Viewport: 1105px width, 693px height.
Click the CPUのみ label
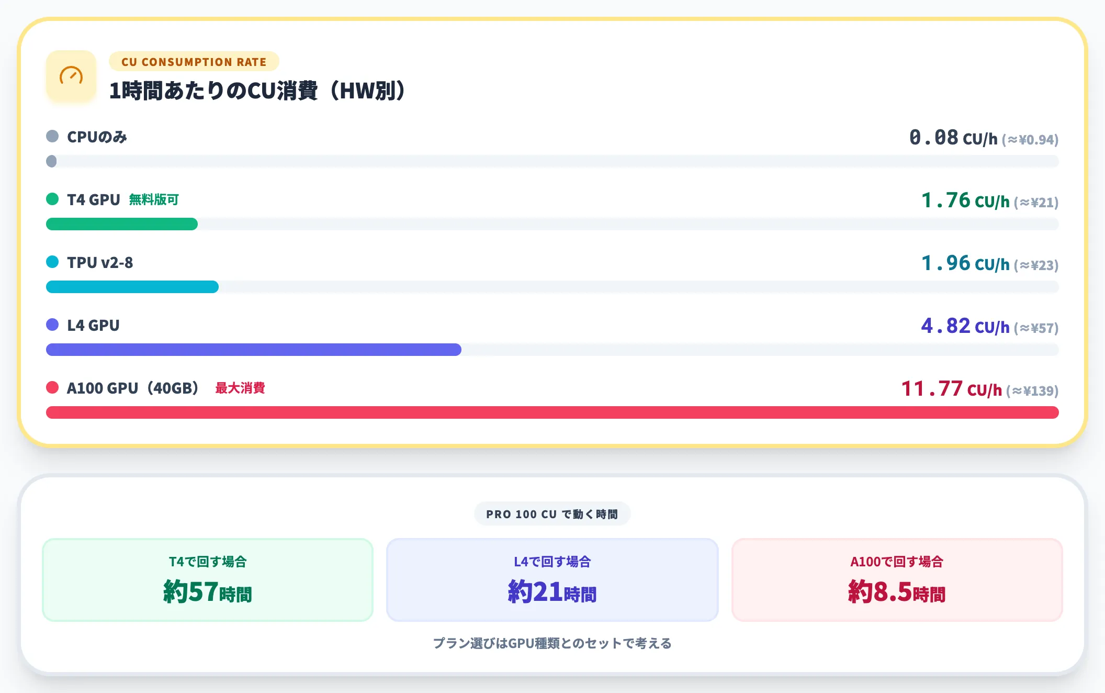[x=97, y=137]
